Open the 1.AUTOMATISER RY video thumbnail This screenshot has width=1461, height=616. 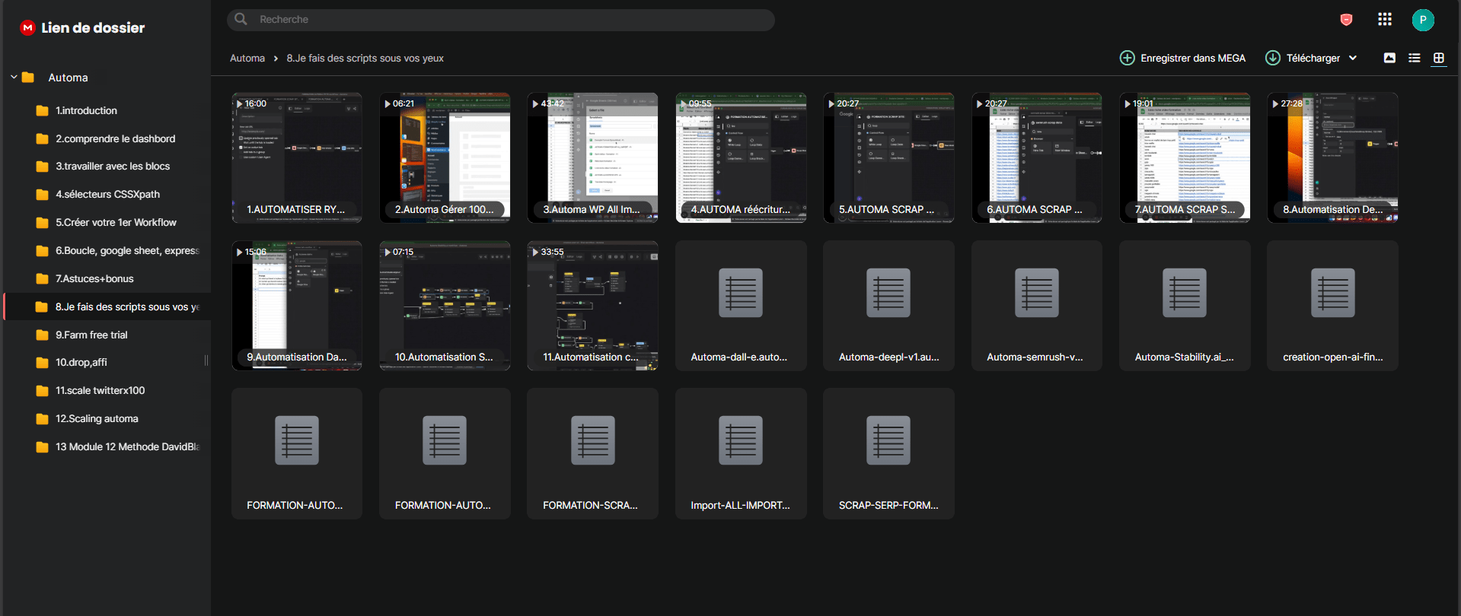(x=297, y=157)
